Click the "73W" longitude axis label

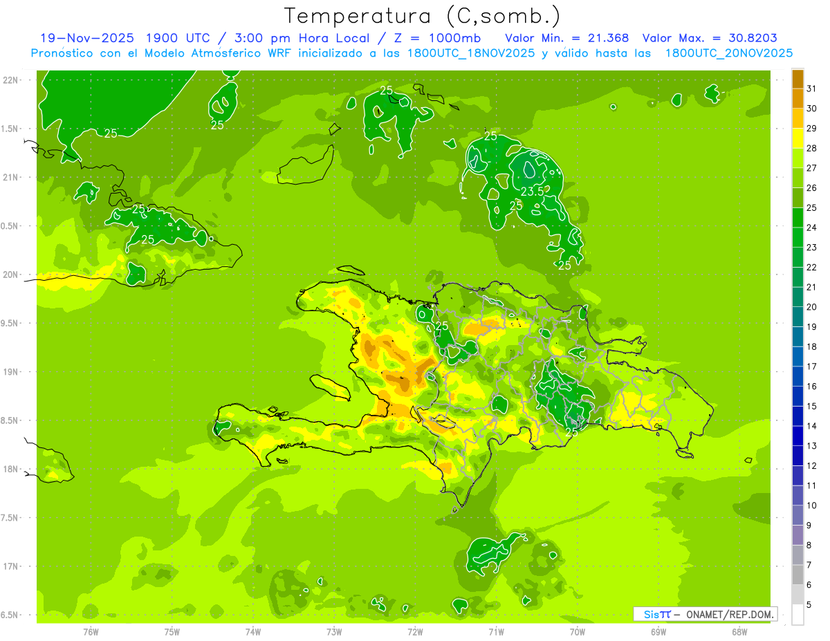tap(334, 631)
